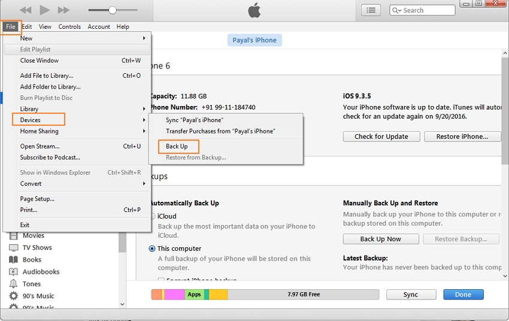The image size is (509, 321).
Task: Select Devices in the File menu
Action: click(x=77, y=120)
